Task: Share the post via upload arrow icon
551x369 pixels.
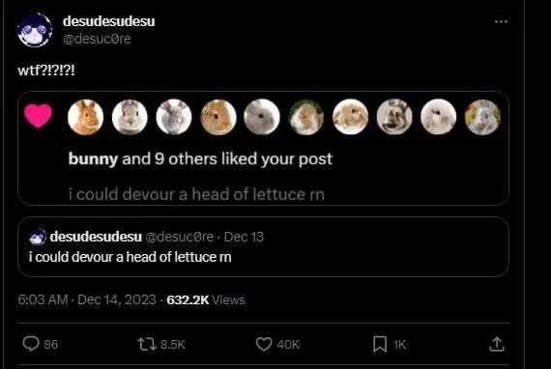Action: (x=497, y=345)
